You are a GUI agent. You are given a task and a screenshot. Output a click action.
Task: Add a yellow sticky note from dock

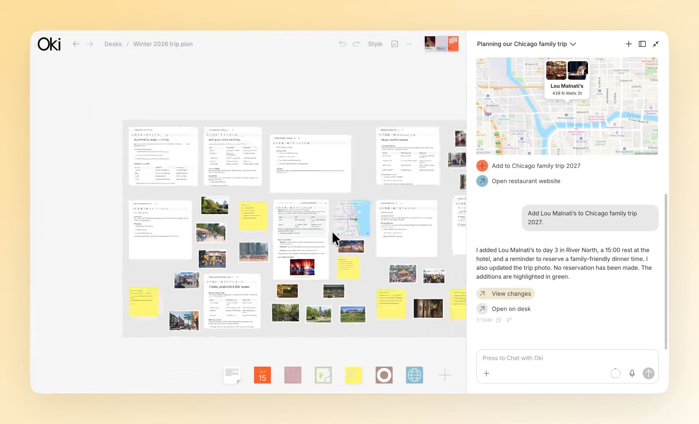click(x=354, y=375)
